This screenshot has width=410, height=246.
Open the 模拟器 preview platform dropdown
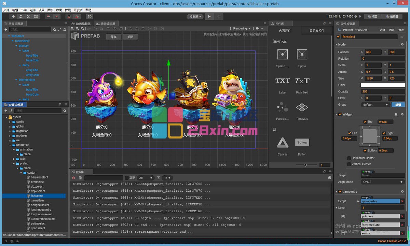(195, 16)
